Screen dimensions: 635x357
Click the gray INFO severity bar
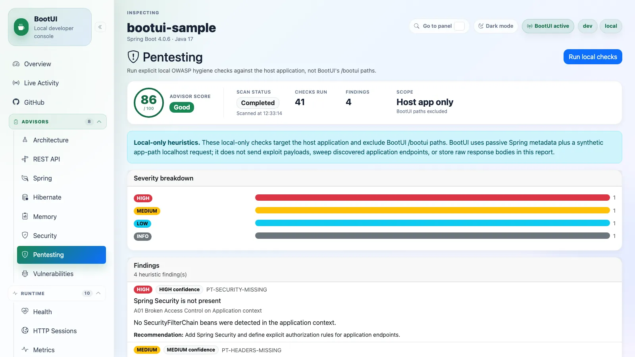[433, 236]
